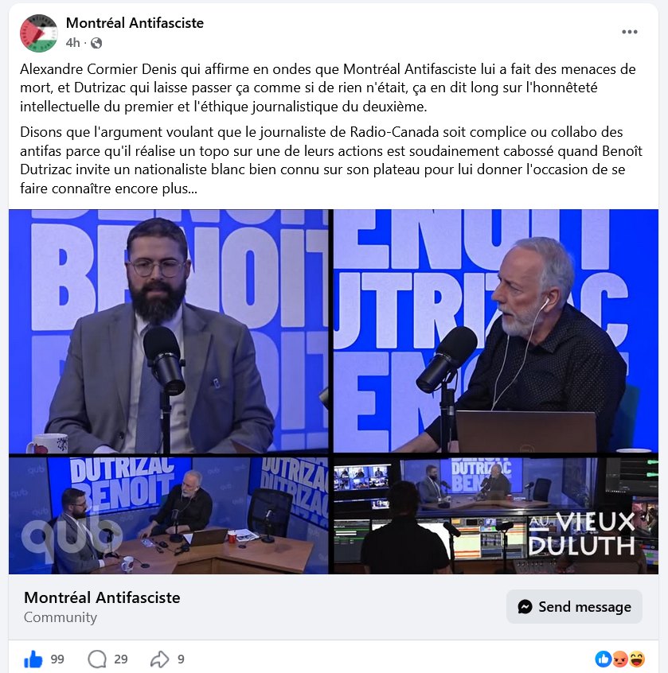Viewport: 668px width, 673px height.
Task: Open the bottom-right control room image
Action: (496, 516)
